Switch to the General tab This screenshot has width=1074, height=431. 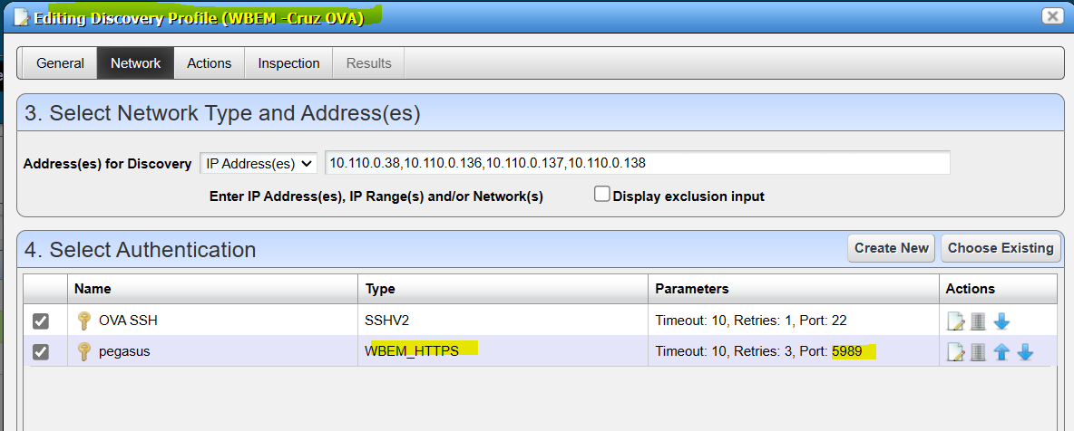click(60, 63)
